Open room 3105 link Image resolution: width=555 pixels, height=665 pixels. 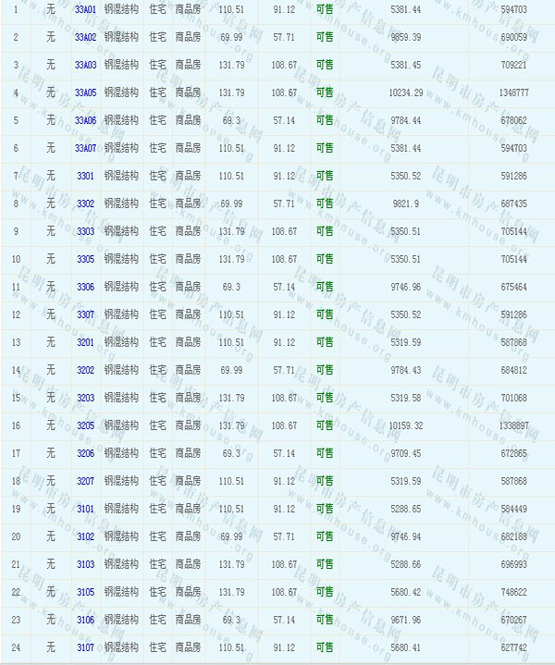coord(85,592)
